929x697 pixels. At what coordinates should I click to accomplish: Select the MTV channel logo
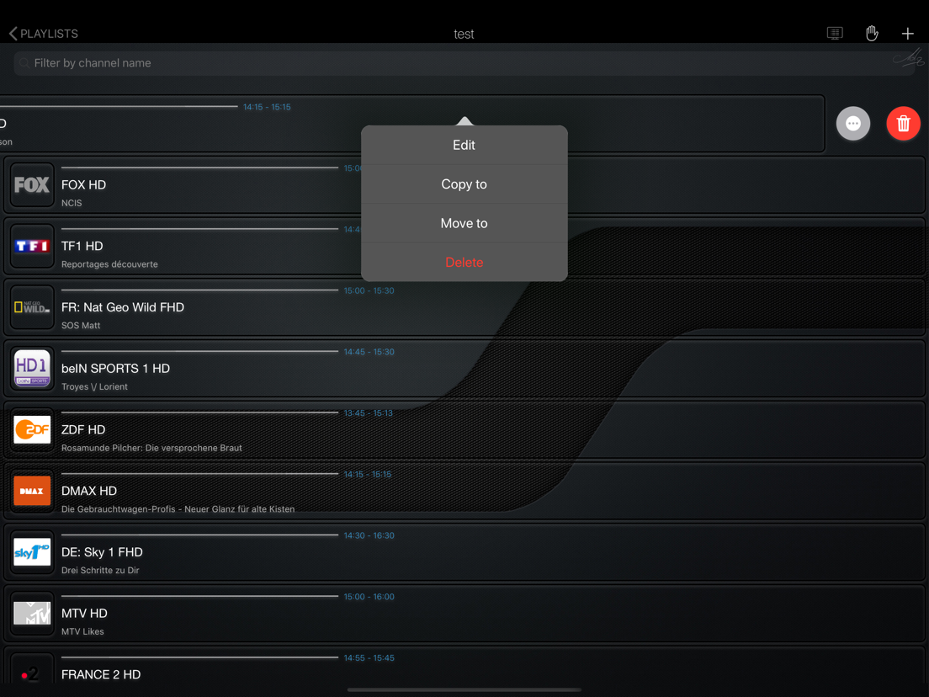31,614
